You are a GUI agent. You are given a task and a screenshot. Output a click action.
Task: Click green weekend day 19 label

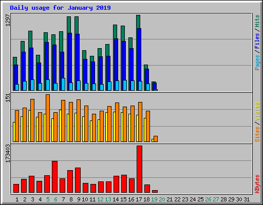click(x=154, y=199)
